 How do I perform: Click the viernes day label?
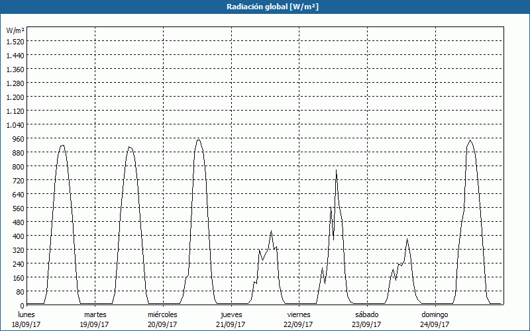click(299, 314)
